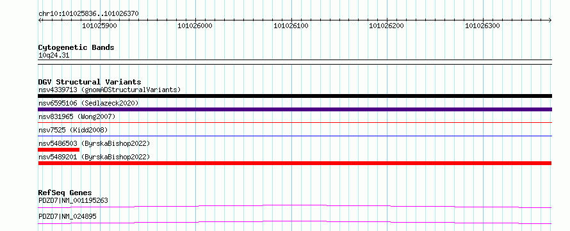Click the chr10:101025836..101026370 region label

click(88, 14)
